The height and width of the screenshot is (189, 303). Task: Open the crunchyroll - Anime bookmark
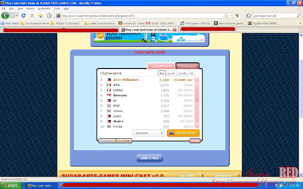[x=132, y=23]
